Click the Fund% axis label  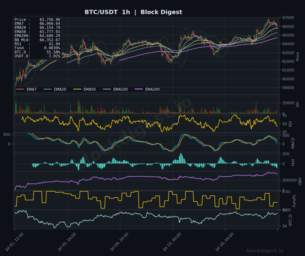(294, 201)
